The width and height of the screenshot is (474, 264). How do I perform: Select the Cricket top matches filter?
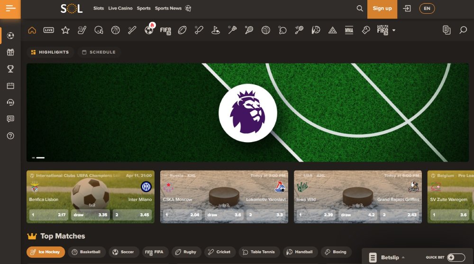[x=220, y=252]
